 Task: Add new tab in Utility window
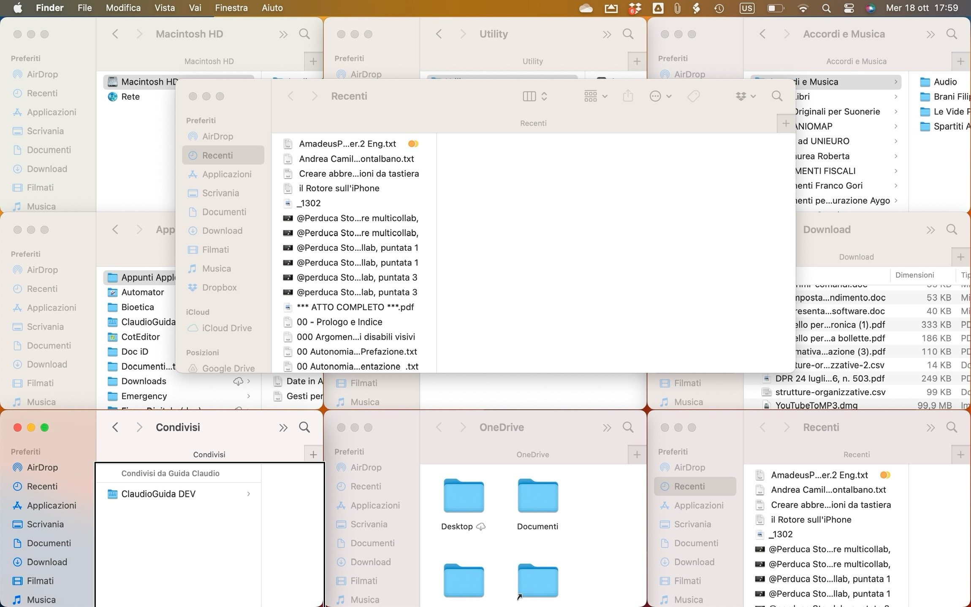[637, 62]
